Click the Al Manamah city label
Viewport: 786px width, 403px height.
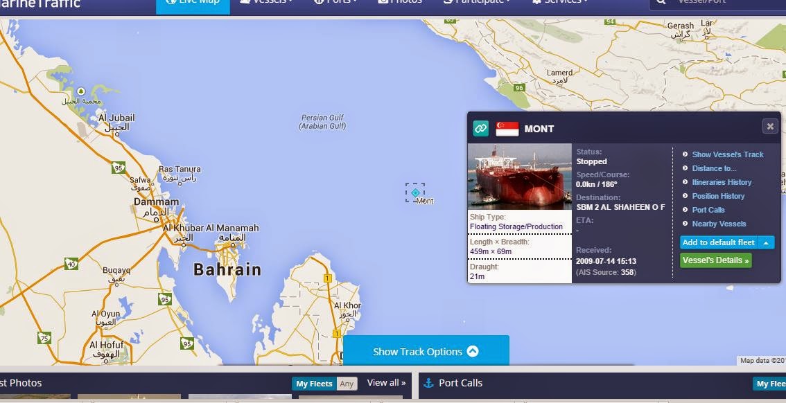tap(232, 228)
